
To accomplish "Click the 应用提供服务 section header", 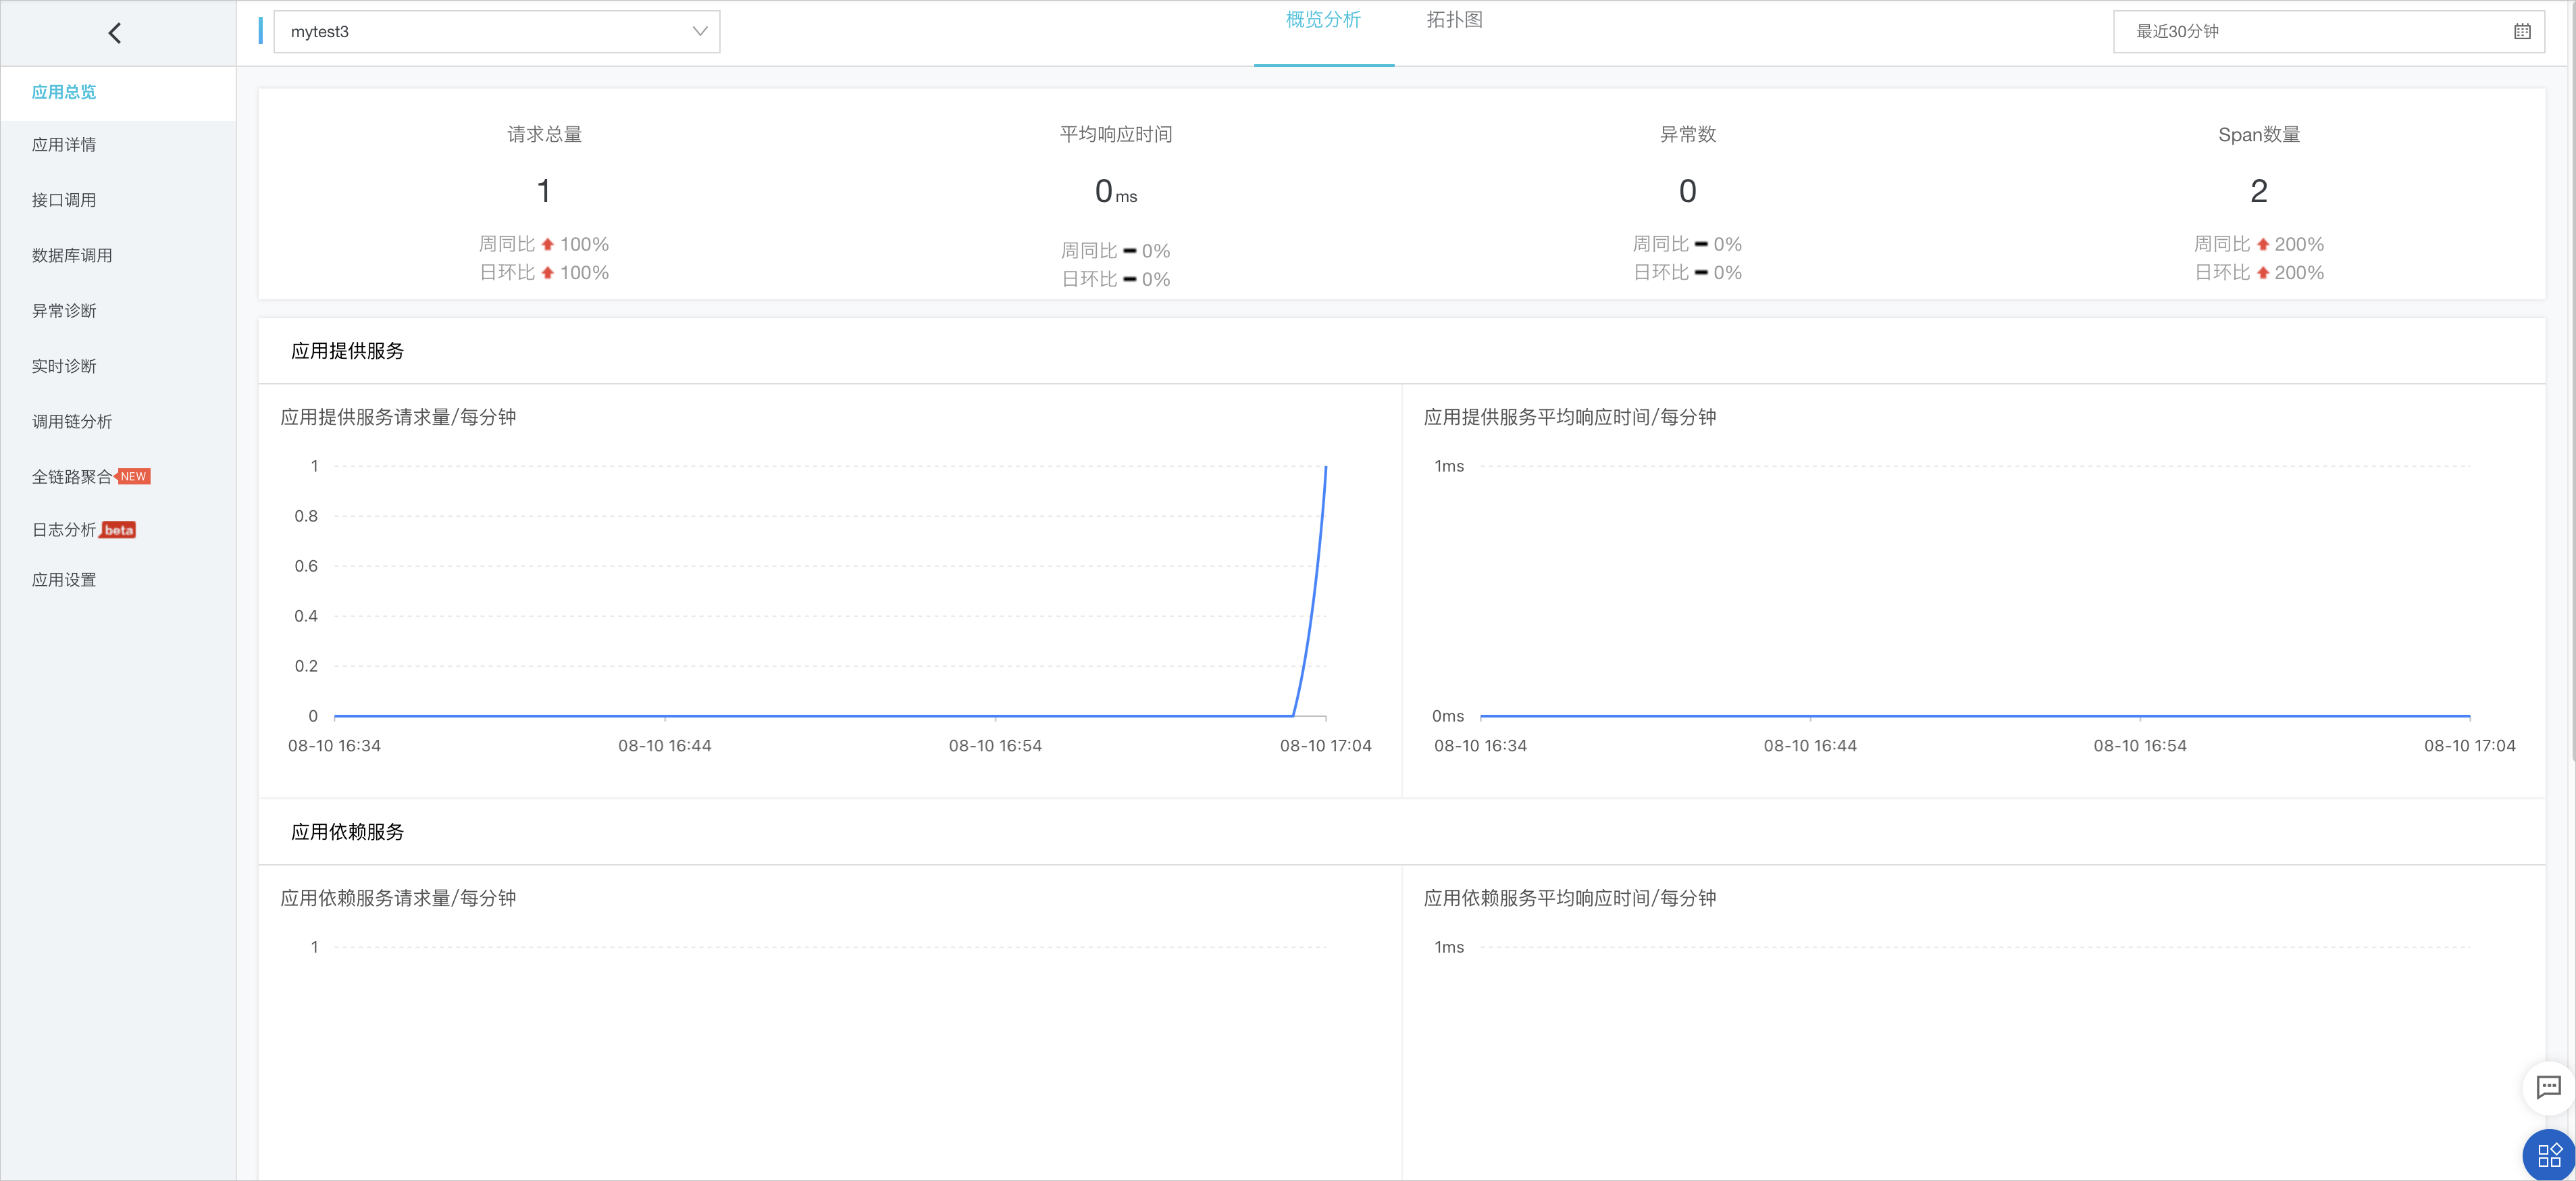I will (347, 351).
